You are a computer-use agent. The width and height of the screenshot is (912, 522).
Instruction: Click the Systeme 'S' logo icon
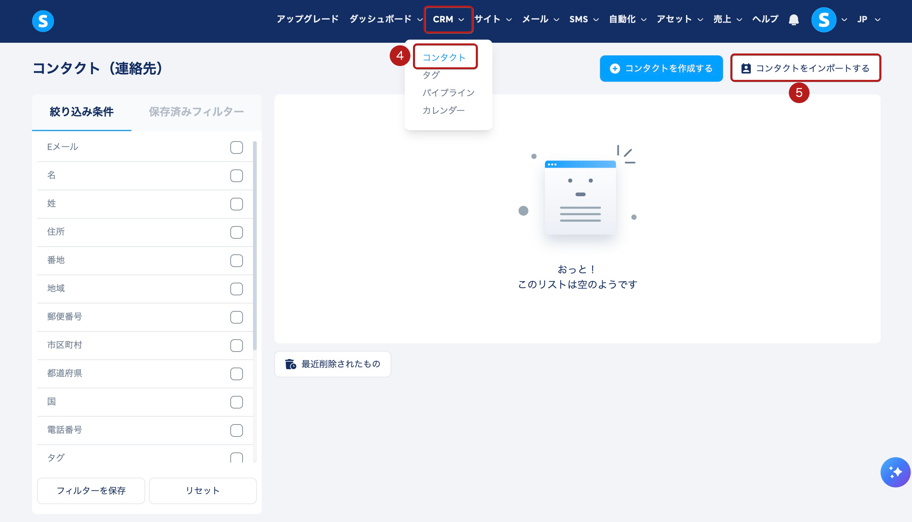point(43,21)
